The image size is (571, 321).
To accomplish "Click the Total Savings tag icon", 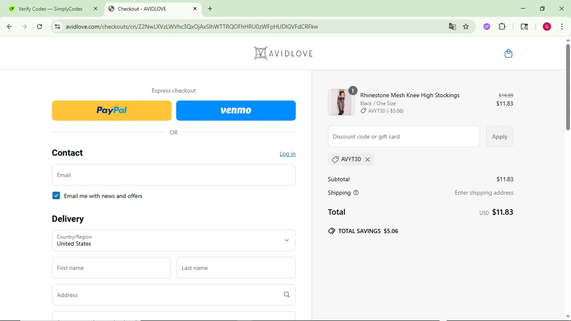I will click(x=332, y=231).
